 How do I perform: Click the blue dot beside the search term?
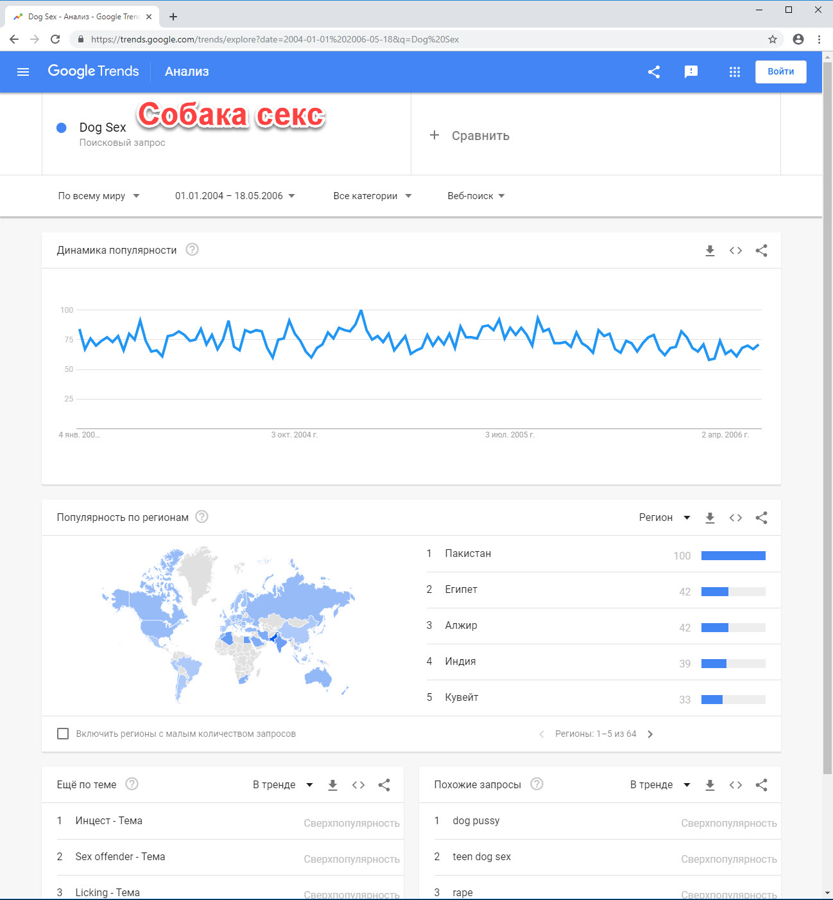(62, 128)
